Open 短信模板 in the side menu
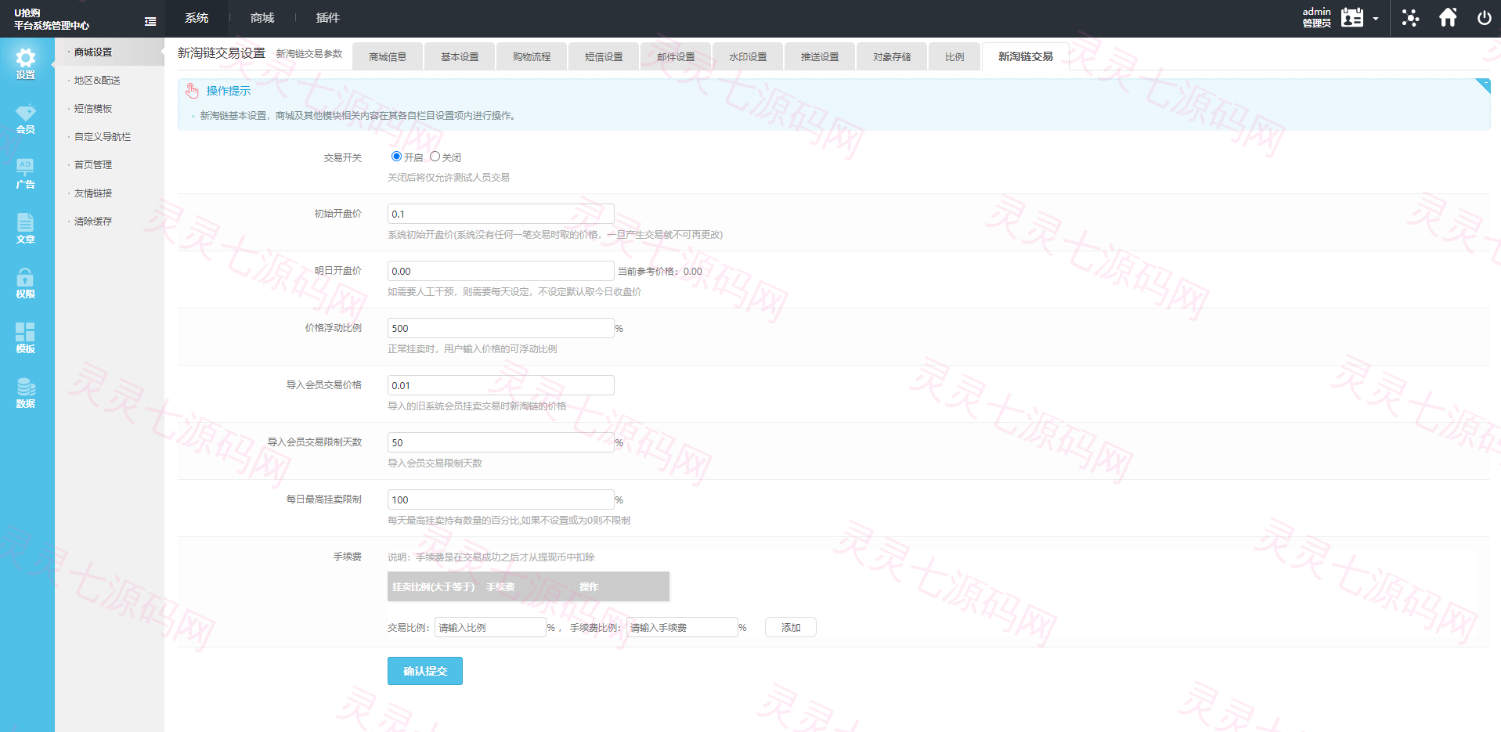This screenshot has height=732, width=1501. [x=93, y=109]
